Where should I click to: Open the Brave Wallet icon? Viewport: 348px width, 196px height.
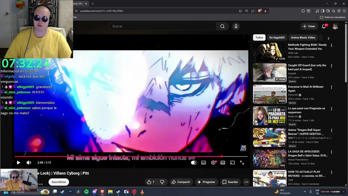click(x=328, y=11)
